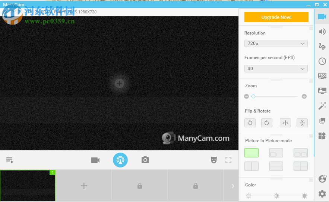Open the Resolution 720p dropdown
Viewport: 329px width, 202px height.
[x=276, y=43]
